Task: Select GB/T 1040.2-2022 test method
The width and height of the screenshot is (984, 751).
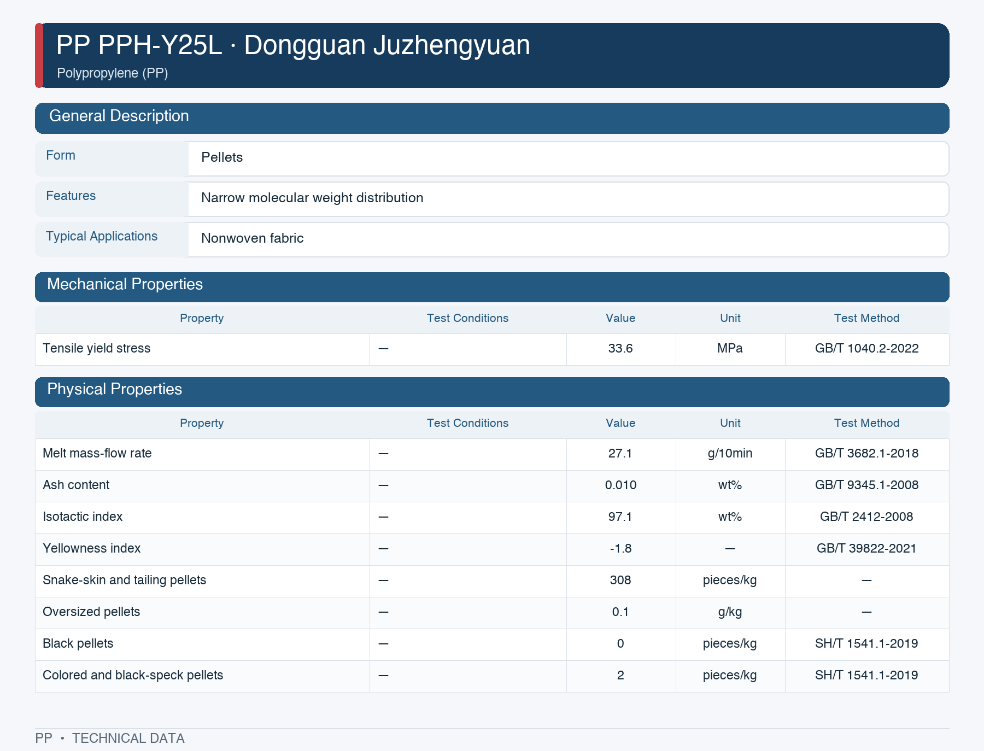Action: point(866,349)
